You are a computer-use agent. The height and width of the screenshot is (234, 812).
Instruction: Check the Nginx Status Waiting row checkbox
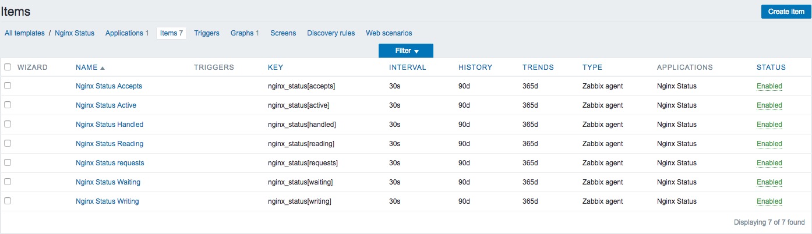click(x=8, y=182)
